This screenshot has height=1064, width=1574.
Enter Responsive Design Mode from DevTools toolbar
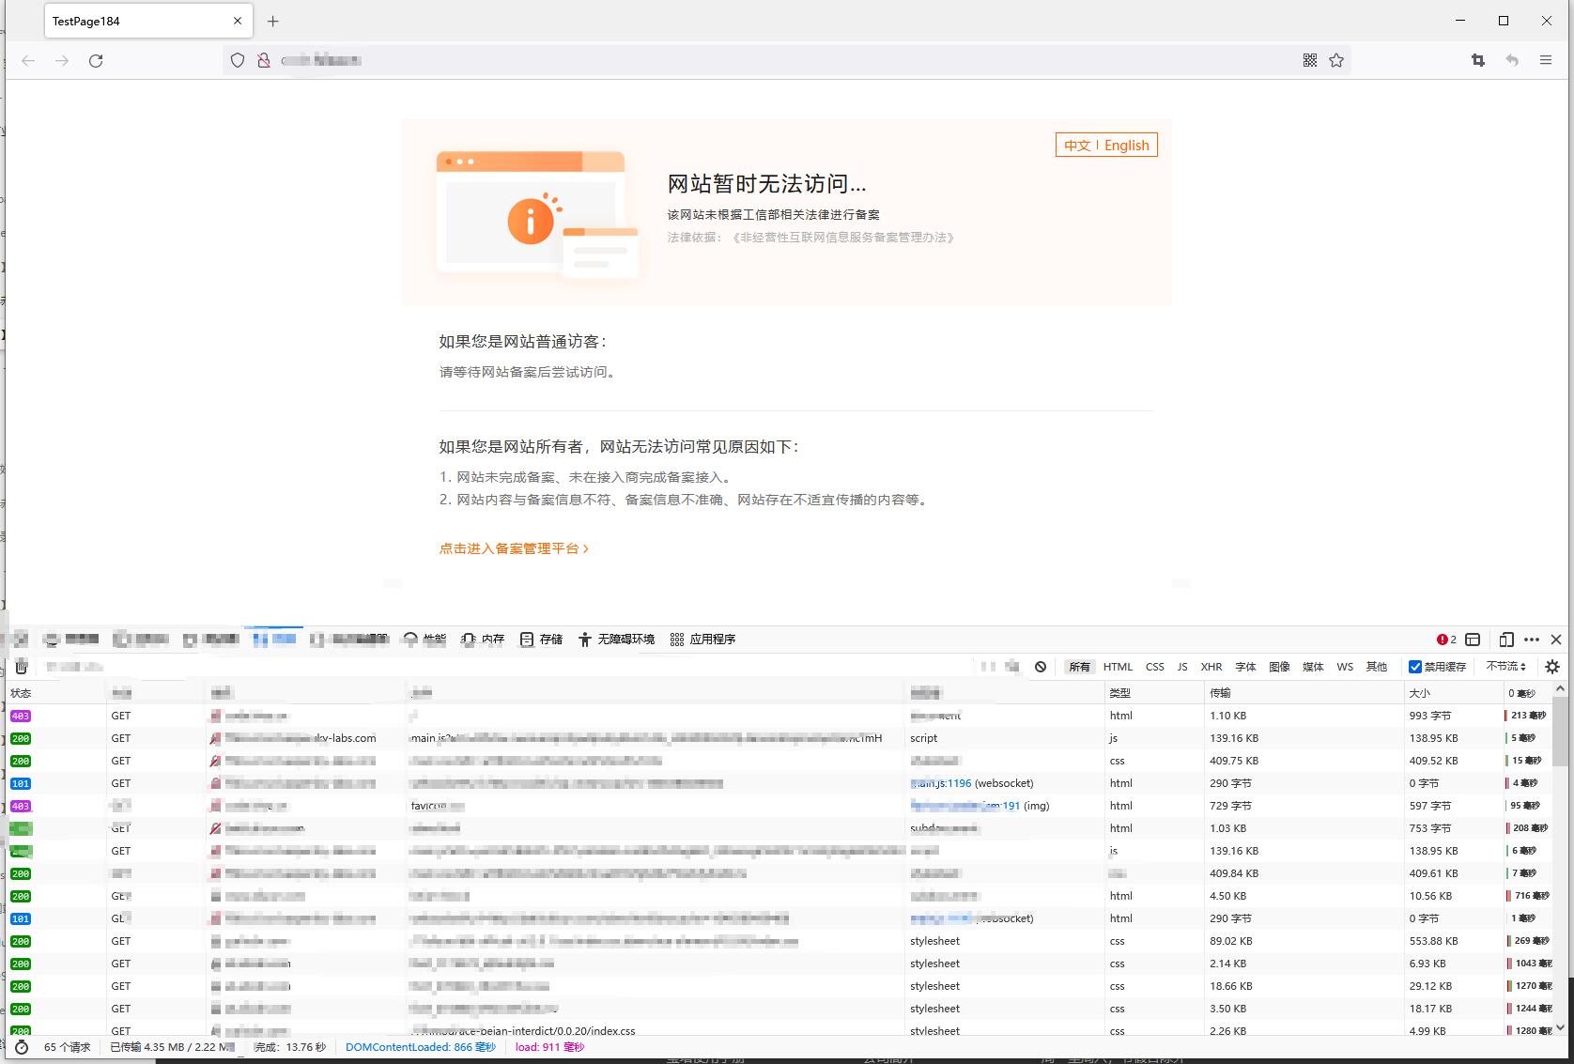[x=1508, y=640]
